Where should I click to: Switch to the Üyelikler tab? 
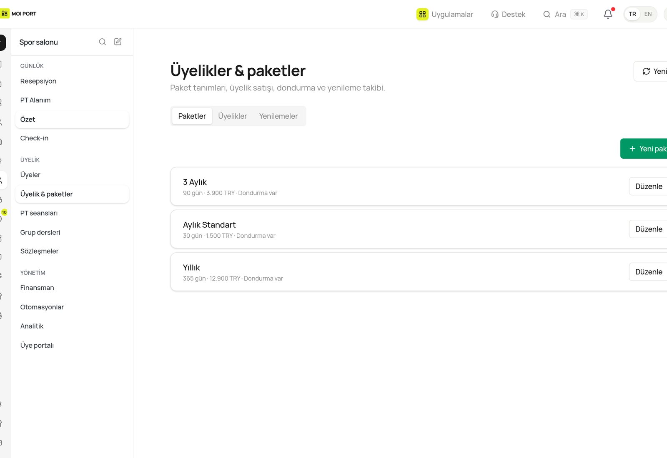coord(233,116)
